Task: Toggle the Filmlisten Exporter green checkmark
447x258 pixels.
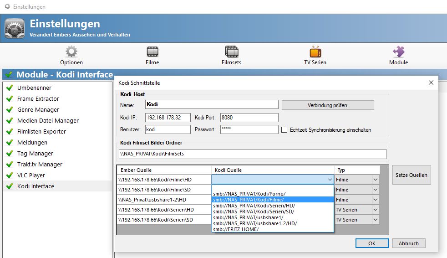Action: tap(10, 131)
